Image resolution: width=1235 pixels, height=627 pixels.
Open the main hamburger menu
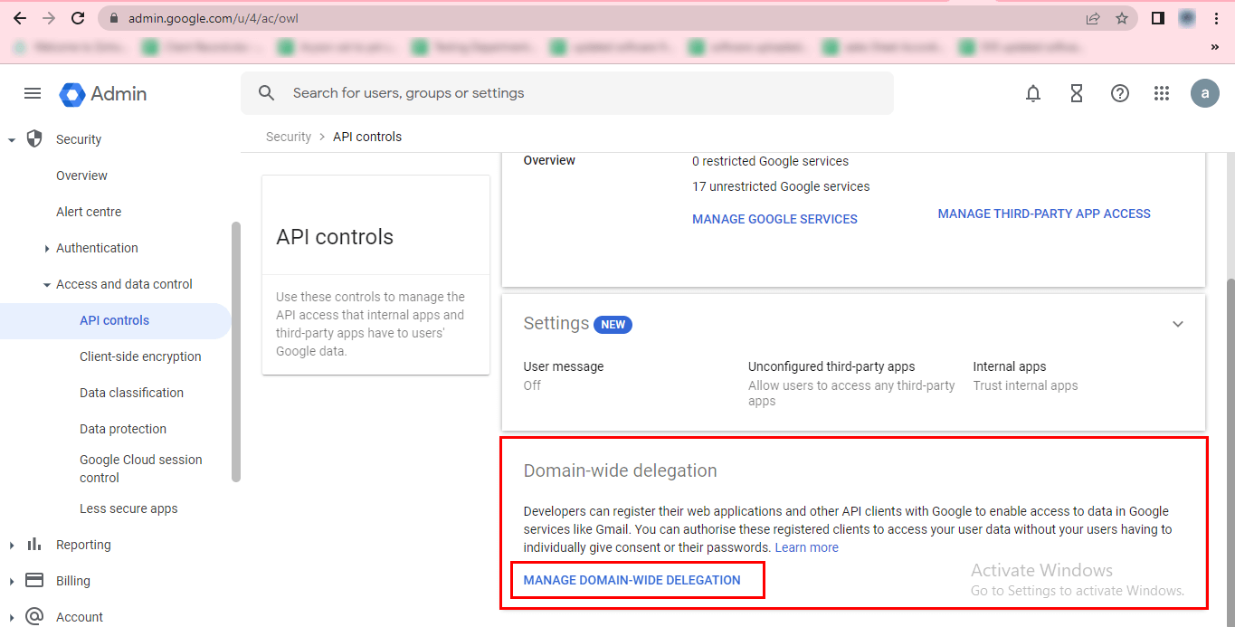(33, 93)
